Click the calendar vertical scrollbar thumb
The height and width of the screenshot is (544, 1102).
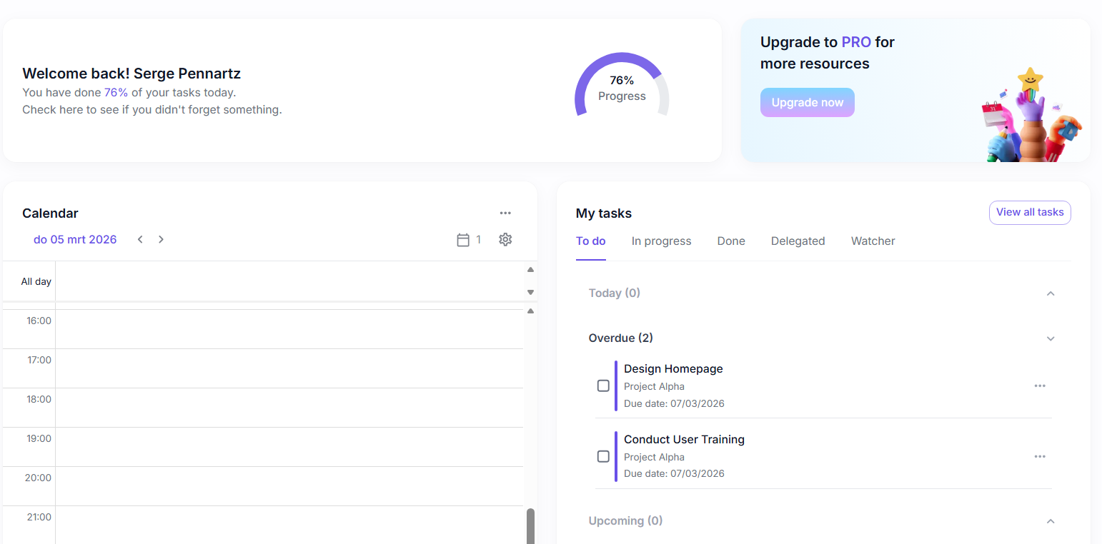(x=530, y=525)
